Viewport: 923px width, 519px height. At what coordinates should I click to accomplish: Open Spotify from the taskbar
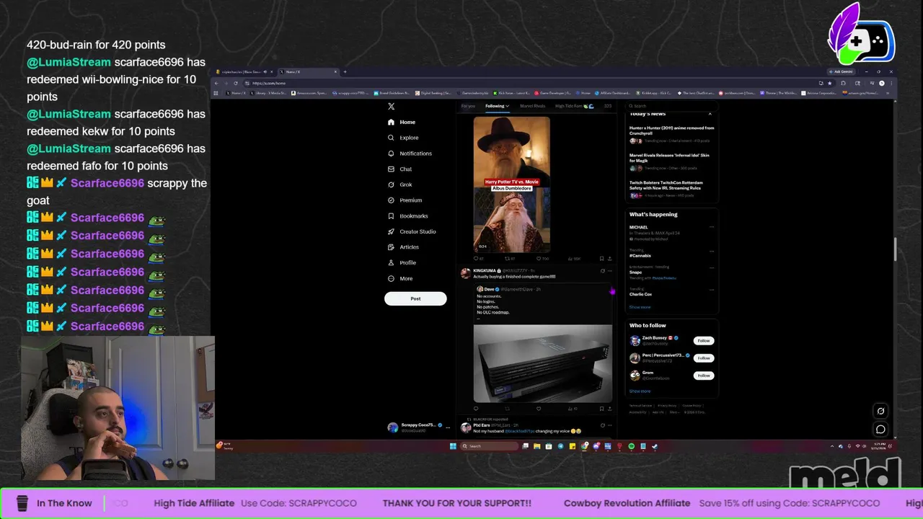tap(631, 446)
